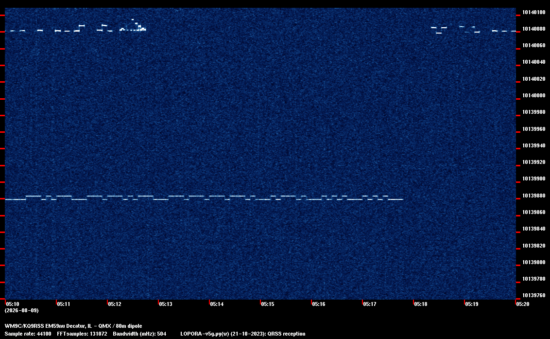Click the 05:15 time axis label
The height and width of the screenshot is (339, 550).
(x=268, y=304)
